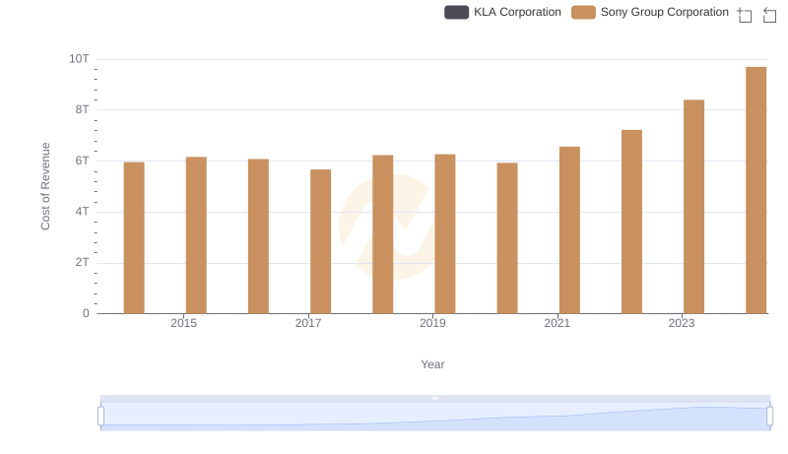The image size is (788, 454).
Task: Click the dark KLA Corporation color swatch
Action: click(456, 12)
